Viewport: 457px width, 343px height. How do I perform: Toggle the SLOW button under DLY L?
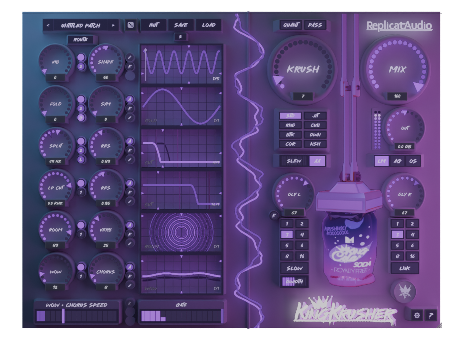pos(294,268)
